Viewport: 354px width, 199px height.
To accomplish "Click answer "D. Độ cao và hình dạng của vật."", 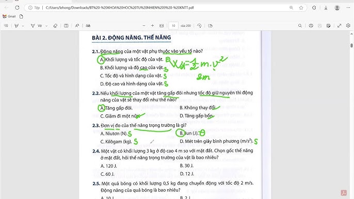I will point(132,84).
